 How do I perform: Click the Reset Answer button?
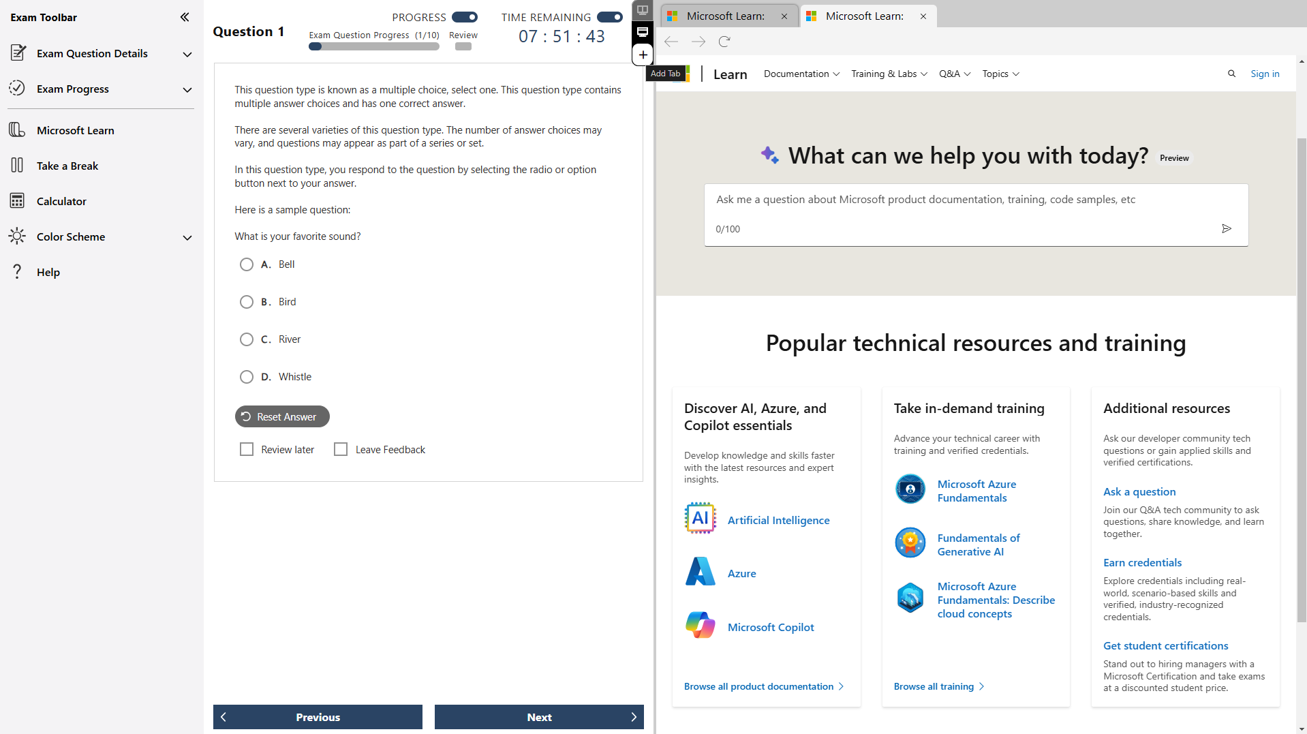[281, 416]
